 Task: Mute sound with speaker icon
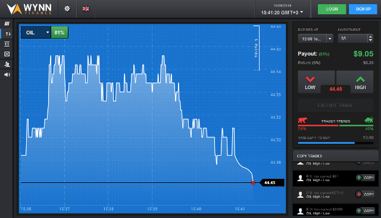pos(7,74)
